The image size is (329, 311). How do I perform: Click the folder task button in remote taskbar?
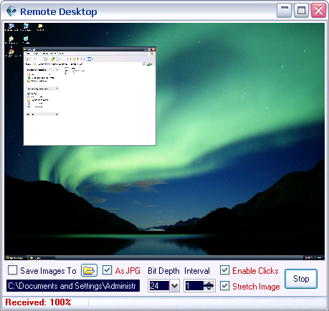42,257
